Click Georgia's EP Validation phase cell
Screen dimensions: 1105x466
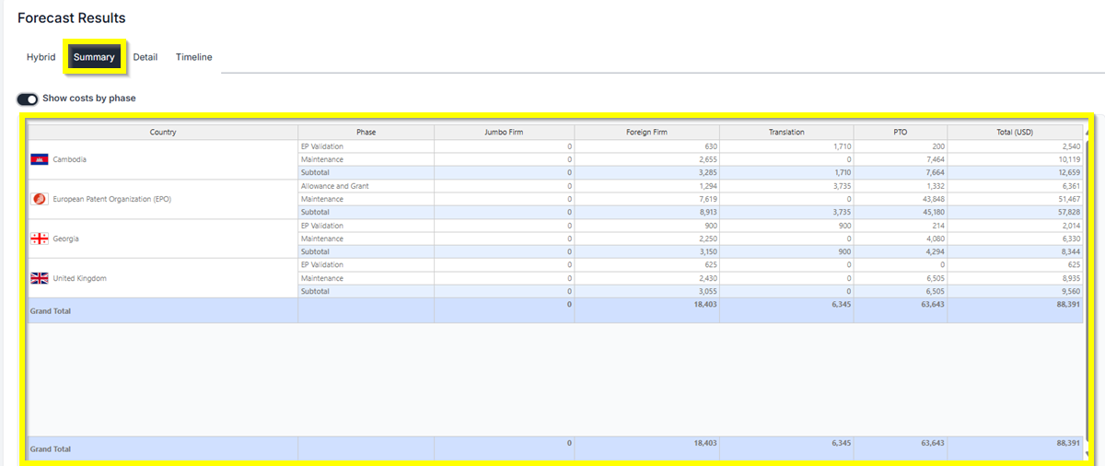pyautogui.click(x=366, y=226)
